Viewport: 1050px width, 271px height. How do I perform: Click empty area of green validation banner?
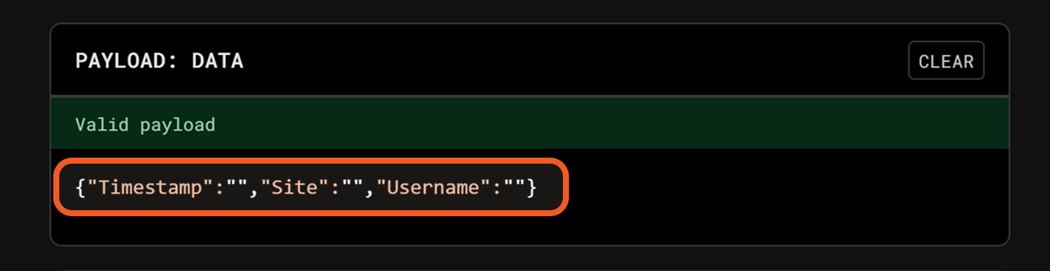point(600,124)
